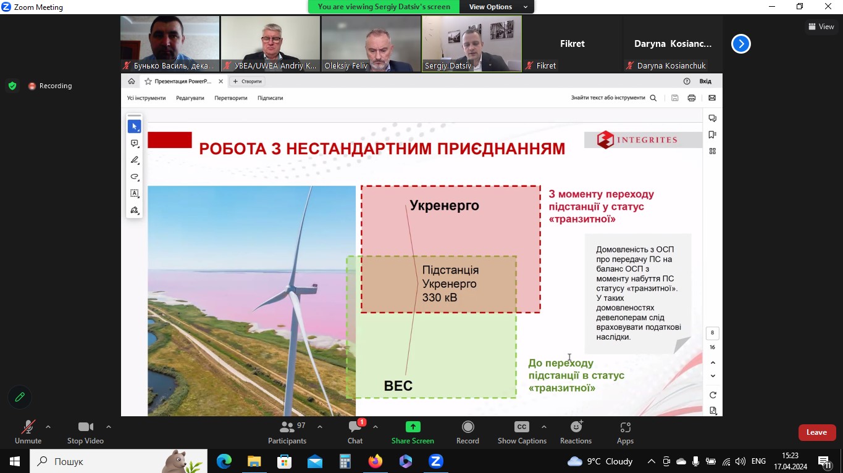Open Zoom icon in taskbar
Image resolution: width=843 pixels, height=473 pixels.
point(436,461)
